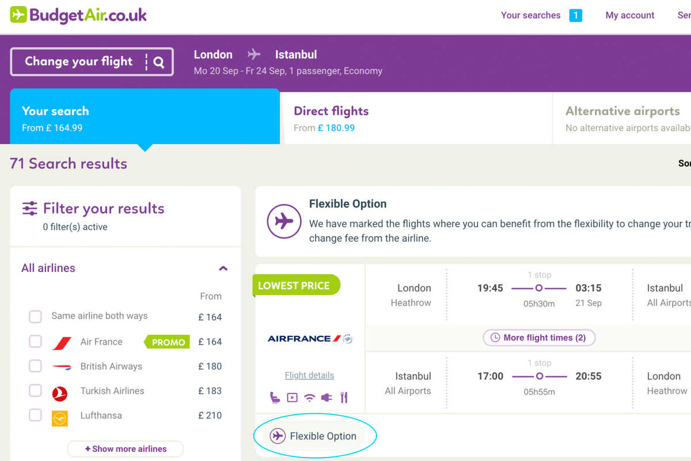The width and height of the screenshot is (691, 461).
Task: Click the highlighted Flexible Option button
Action: point(315,436)
